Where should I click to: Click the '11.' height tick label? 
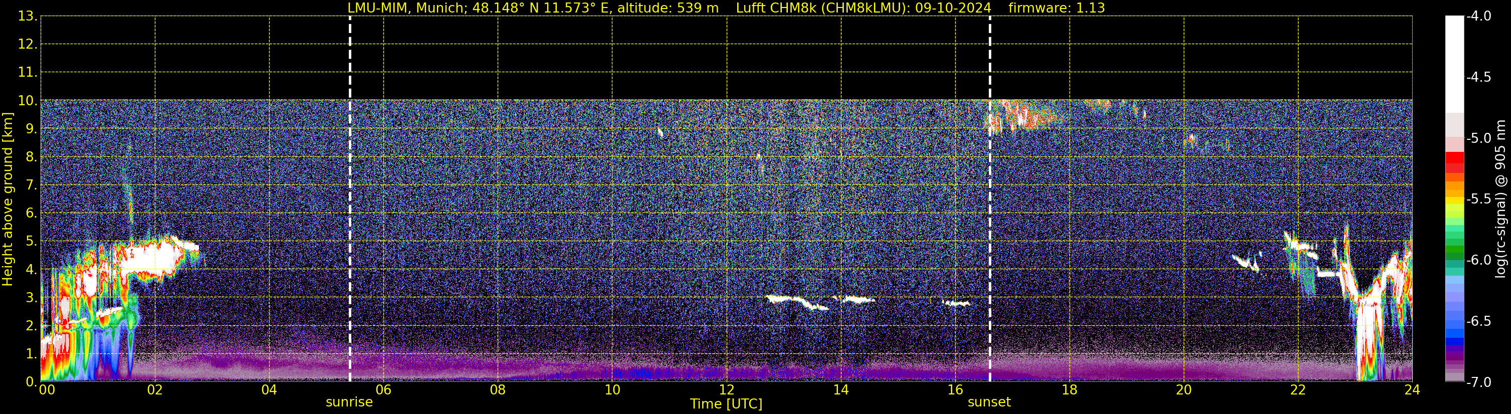tap(28, 72)
